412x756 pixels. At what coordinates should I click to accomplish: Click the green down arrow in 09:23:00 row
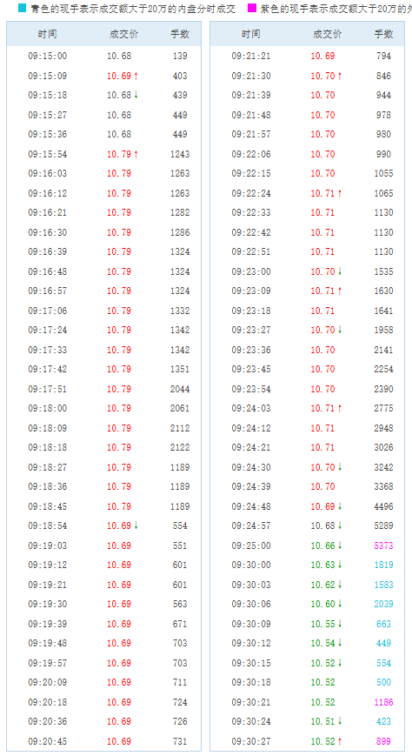(340, 271)
